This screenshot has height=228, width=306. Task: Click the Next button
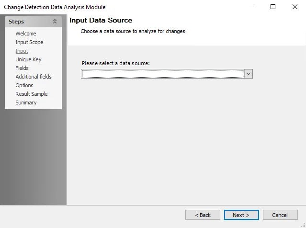[241, 215]
